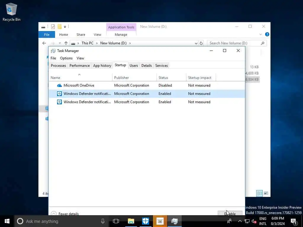Image resolution: width=303 pixels, height=227 pixels.
Task: Open the Action Center notifications icon
Action: 294,221
